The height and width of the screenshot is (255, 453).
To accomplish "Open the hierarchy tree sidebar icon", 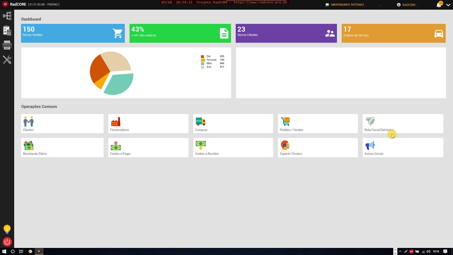I will coord(7,16).
